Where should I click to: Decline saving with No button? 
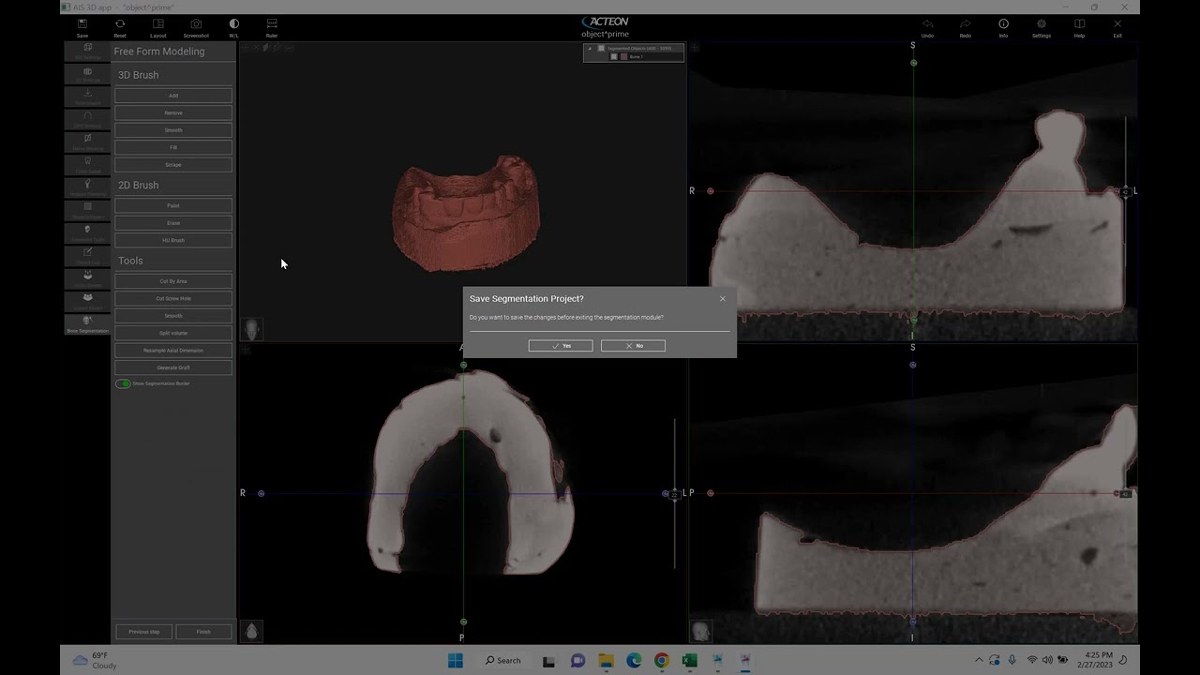633,346
